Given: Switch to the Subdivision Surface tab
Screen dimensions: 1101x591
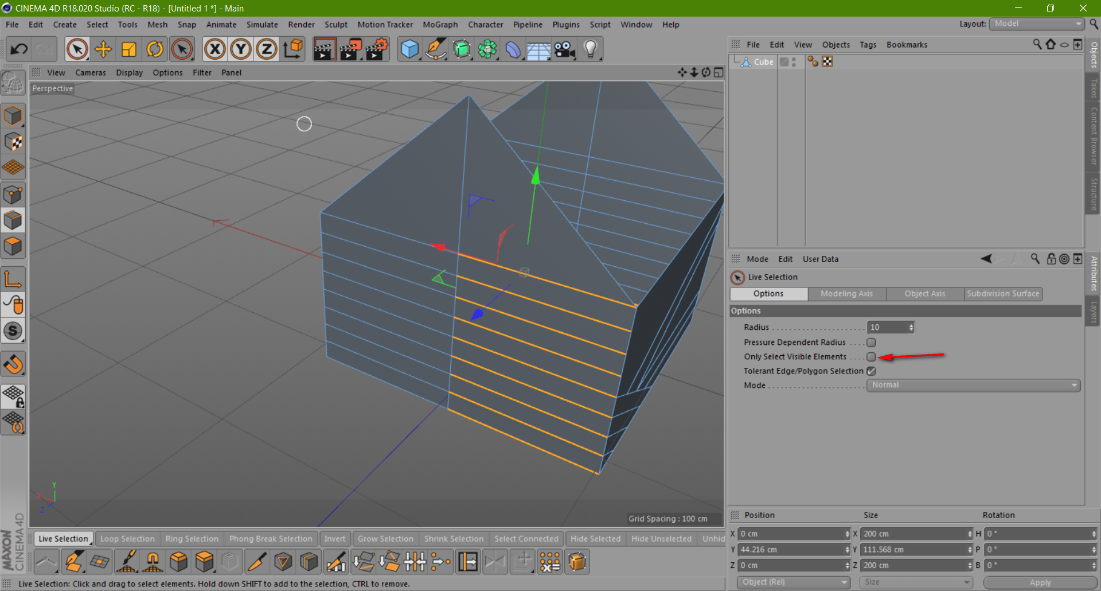Looking at the screenshot, I should 1003,294.
